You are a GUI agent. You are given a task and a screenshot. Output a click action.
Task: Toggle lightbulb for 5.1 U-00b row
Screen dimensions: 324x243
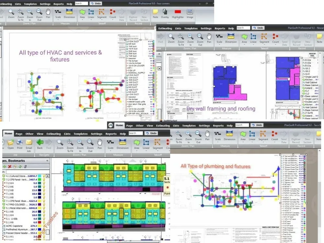click(x=44, y=219)
